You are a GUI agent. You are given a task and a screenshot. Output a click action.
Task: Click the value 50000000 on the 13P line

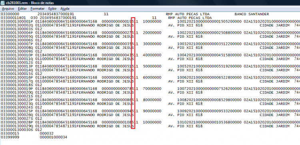click(152, 66)
